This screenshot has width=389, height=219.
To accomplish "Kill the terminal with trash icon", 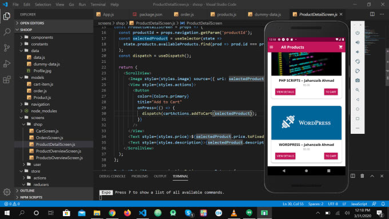I will click(x=362, y=176).
